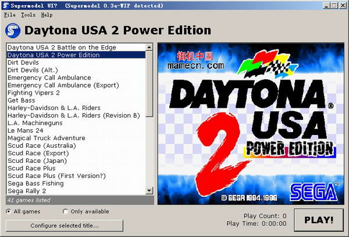349x237 pixels.
Task: Click the game list scrollbar thumb
Action: point(149,84)
